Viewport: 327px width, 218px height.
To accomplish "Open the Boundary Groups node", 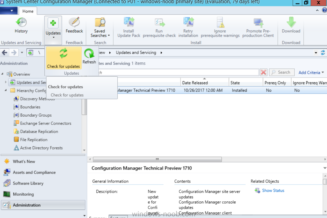I will tap(33, 115).
